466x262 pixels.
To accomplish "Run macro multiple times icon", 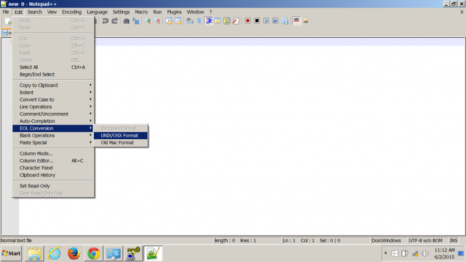I will 276,21.
